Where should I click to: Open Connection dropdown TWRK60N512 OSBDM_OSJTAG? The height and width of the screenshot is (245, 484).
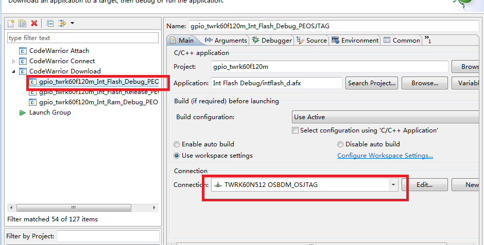coord(304,185)
